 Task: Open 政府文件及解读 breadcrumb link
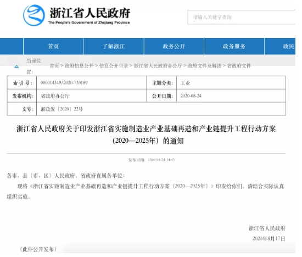(x=205, y=66)
